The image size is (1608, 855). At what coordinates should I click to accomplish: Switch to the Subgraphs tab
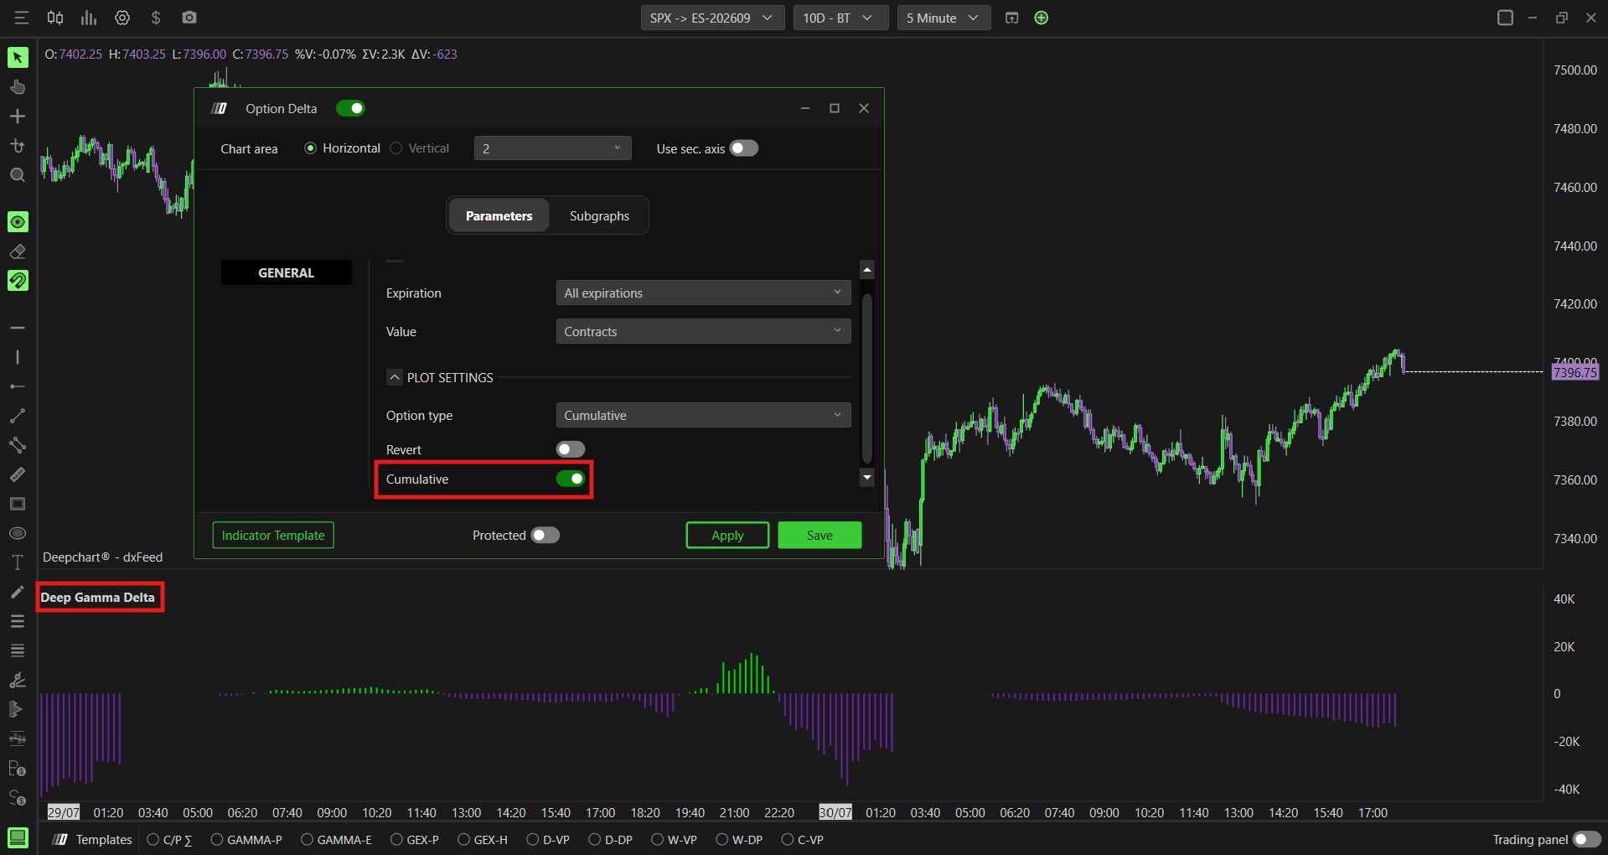[x=599, y=215]
